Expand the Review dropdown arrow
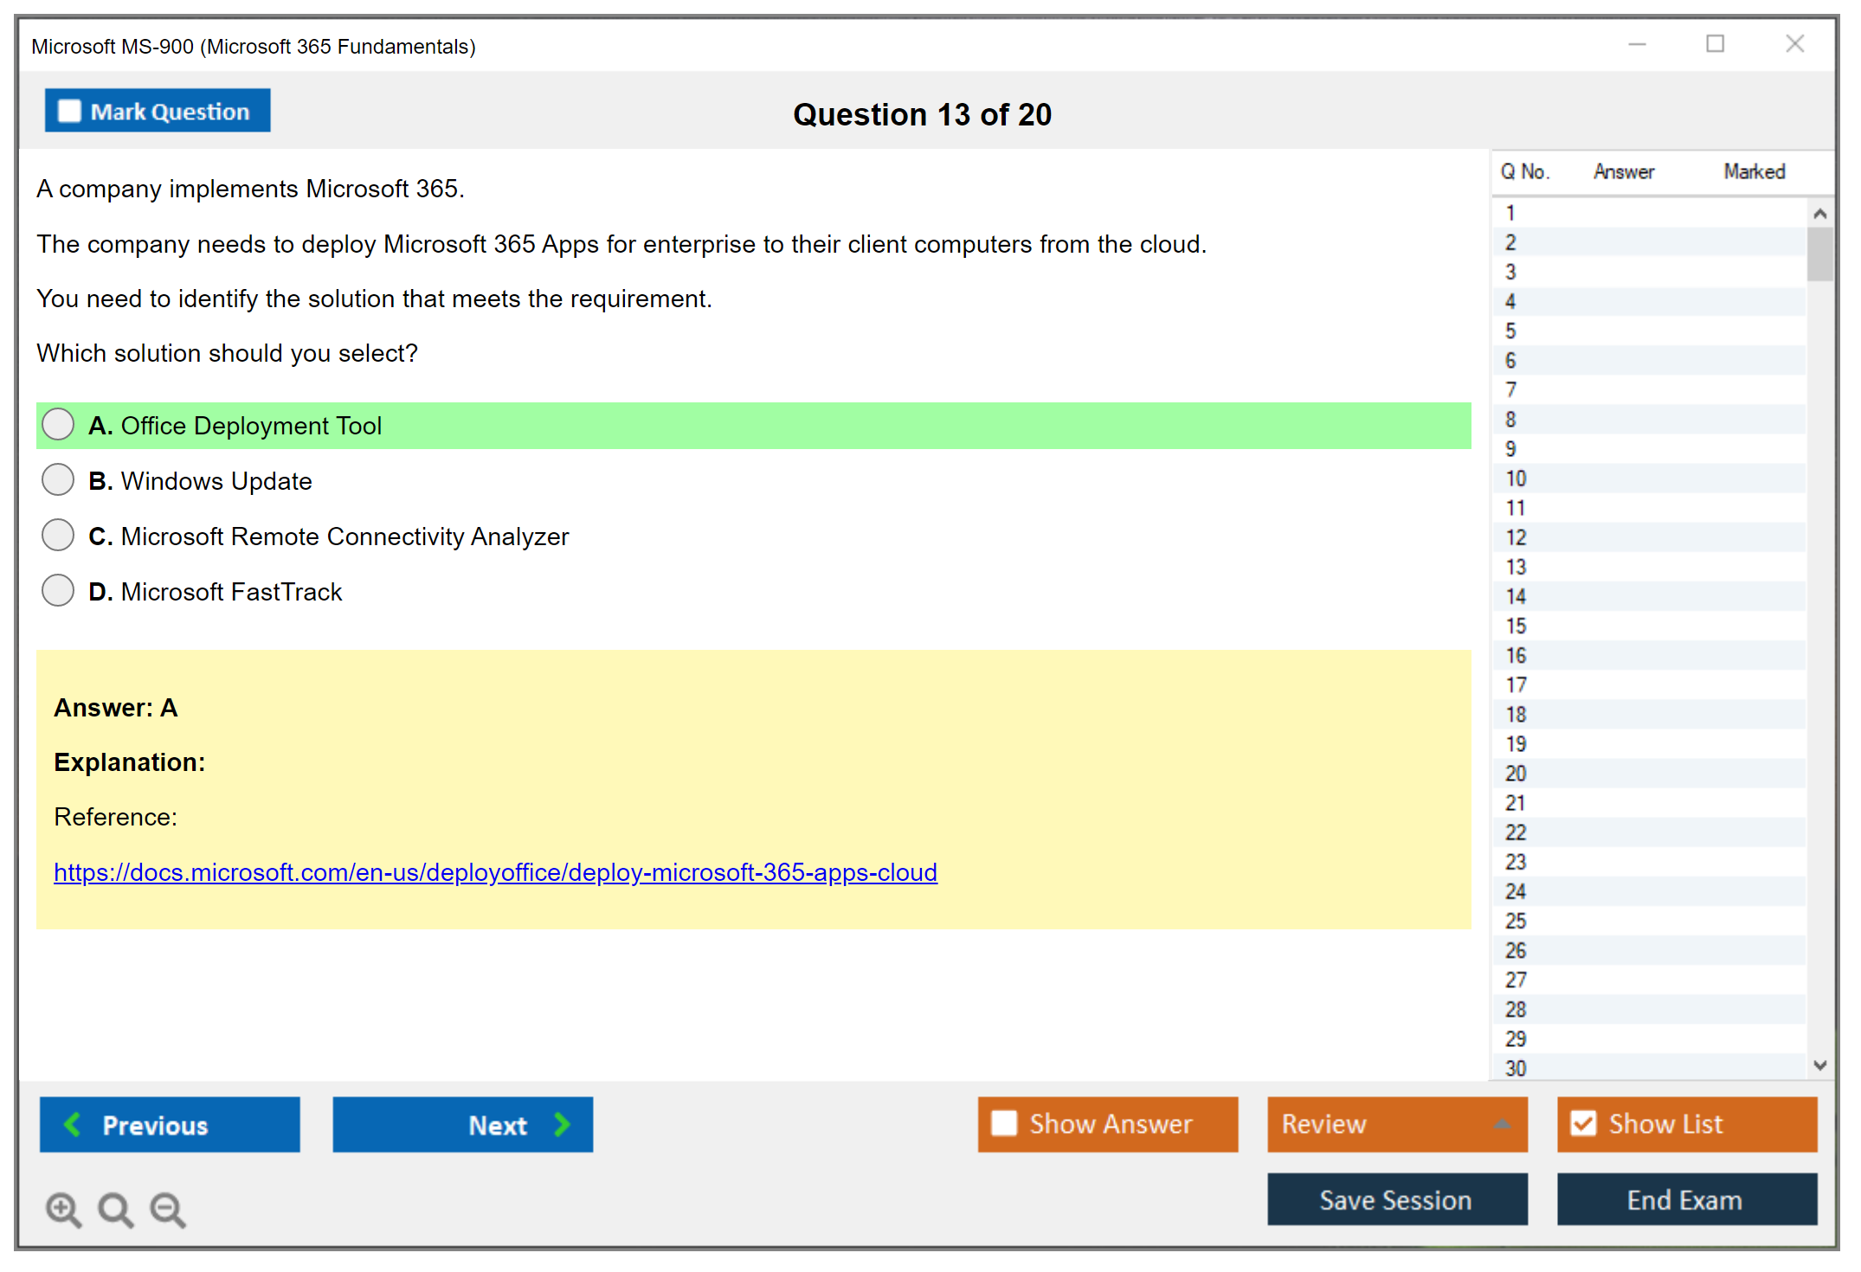Image resolution: width=1861 pixels, height=1272 pixels. pyautogui.click(x=1502, y=1124)
